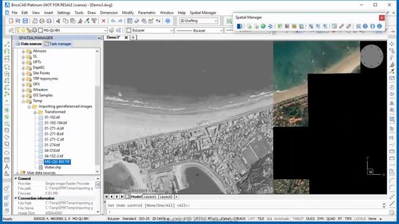Switch to the Task manager tab
The width and height of the screenshot is (399, 224).
(x=58, y=44)
